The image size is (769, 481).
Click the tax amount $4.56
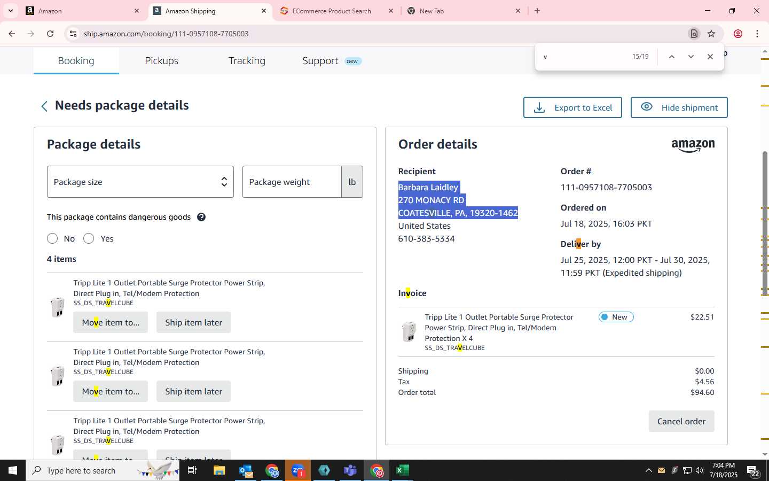point(704,382)
